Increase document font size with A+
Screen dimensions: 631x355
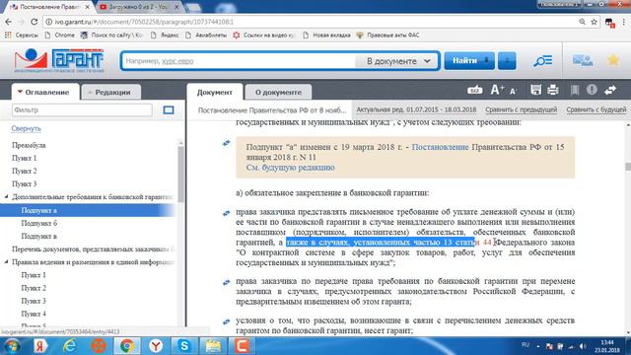[497, 90]
